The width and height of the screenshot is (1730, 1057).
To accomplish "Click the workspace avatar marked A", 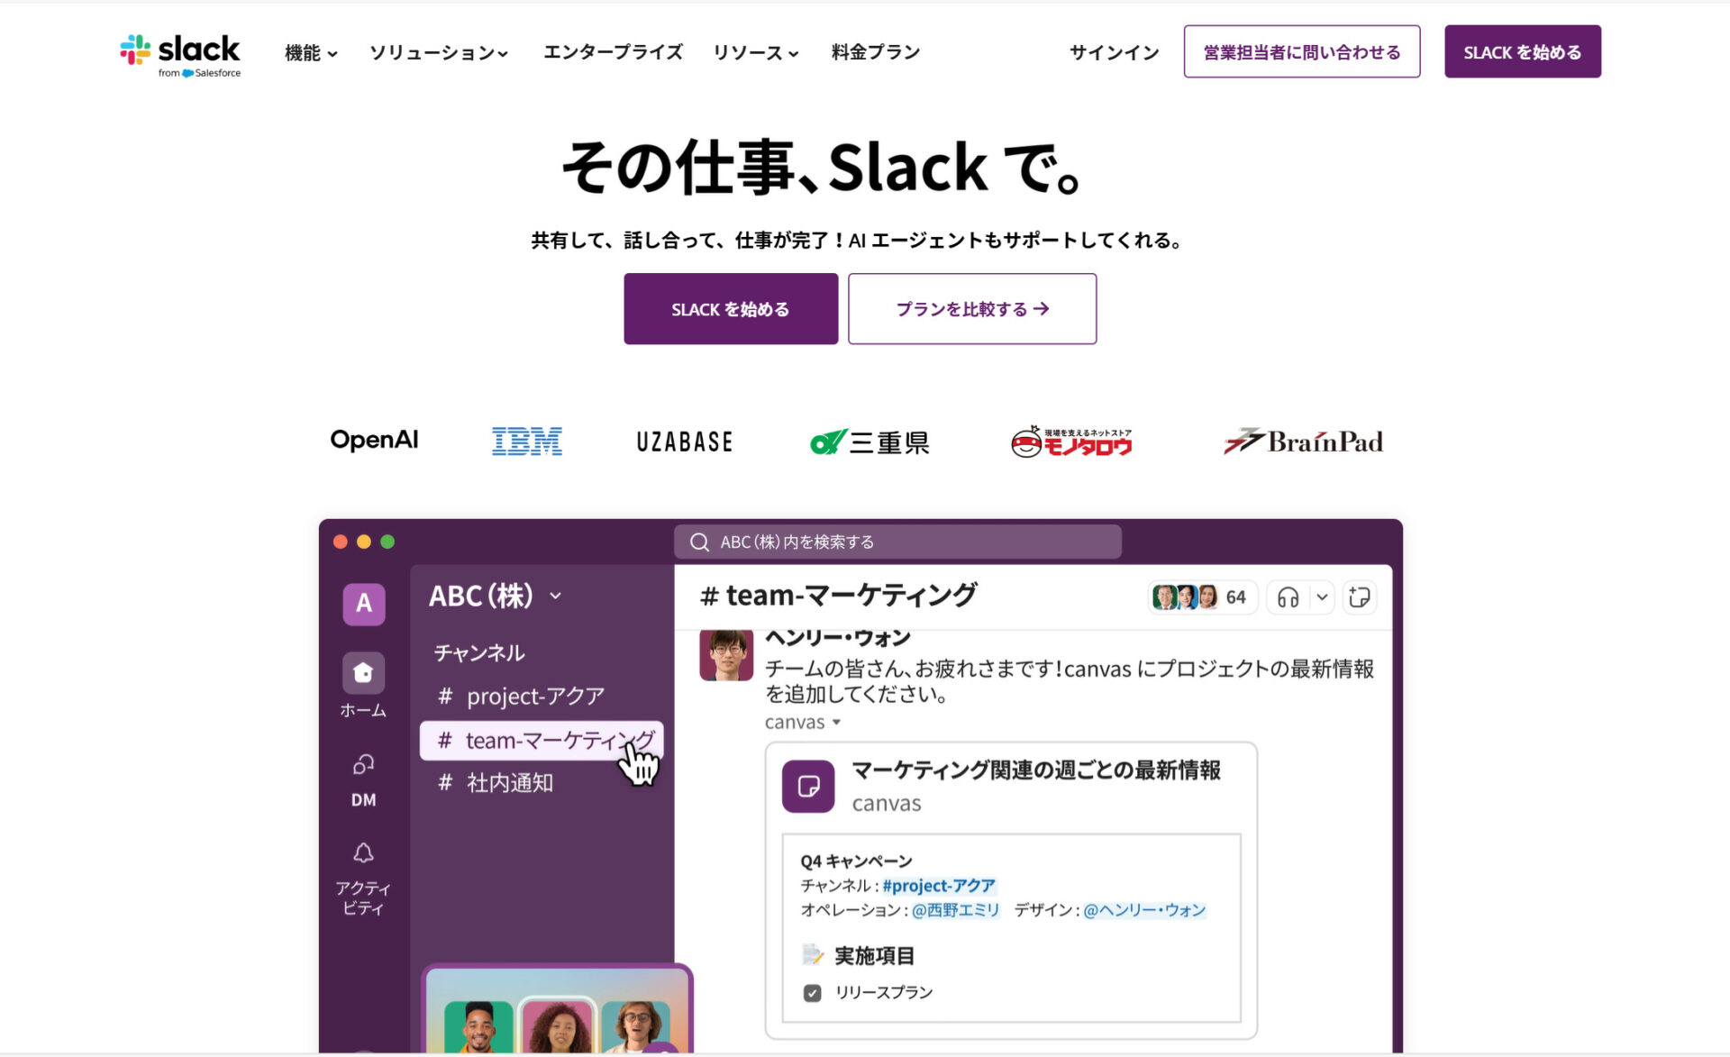I will pyautogui.click(x=362, y=605).
